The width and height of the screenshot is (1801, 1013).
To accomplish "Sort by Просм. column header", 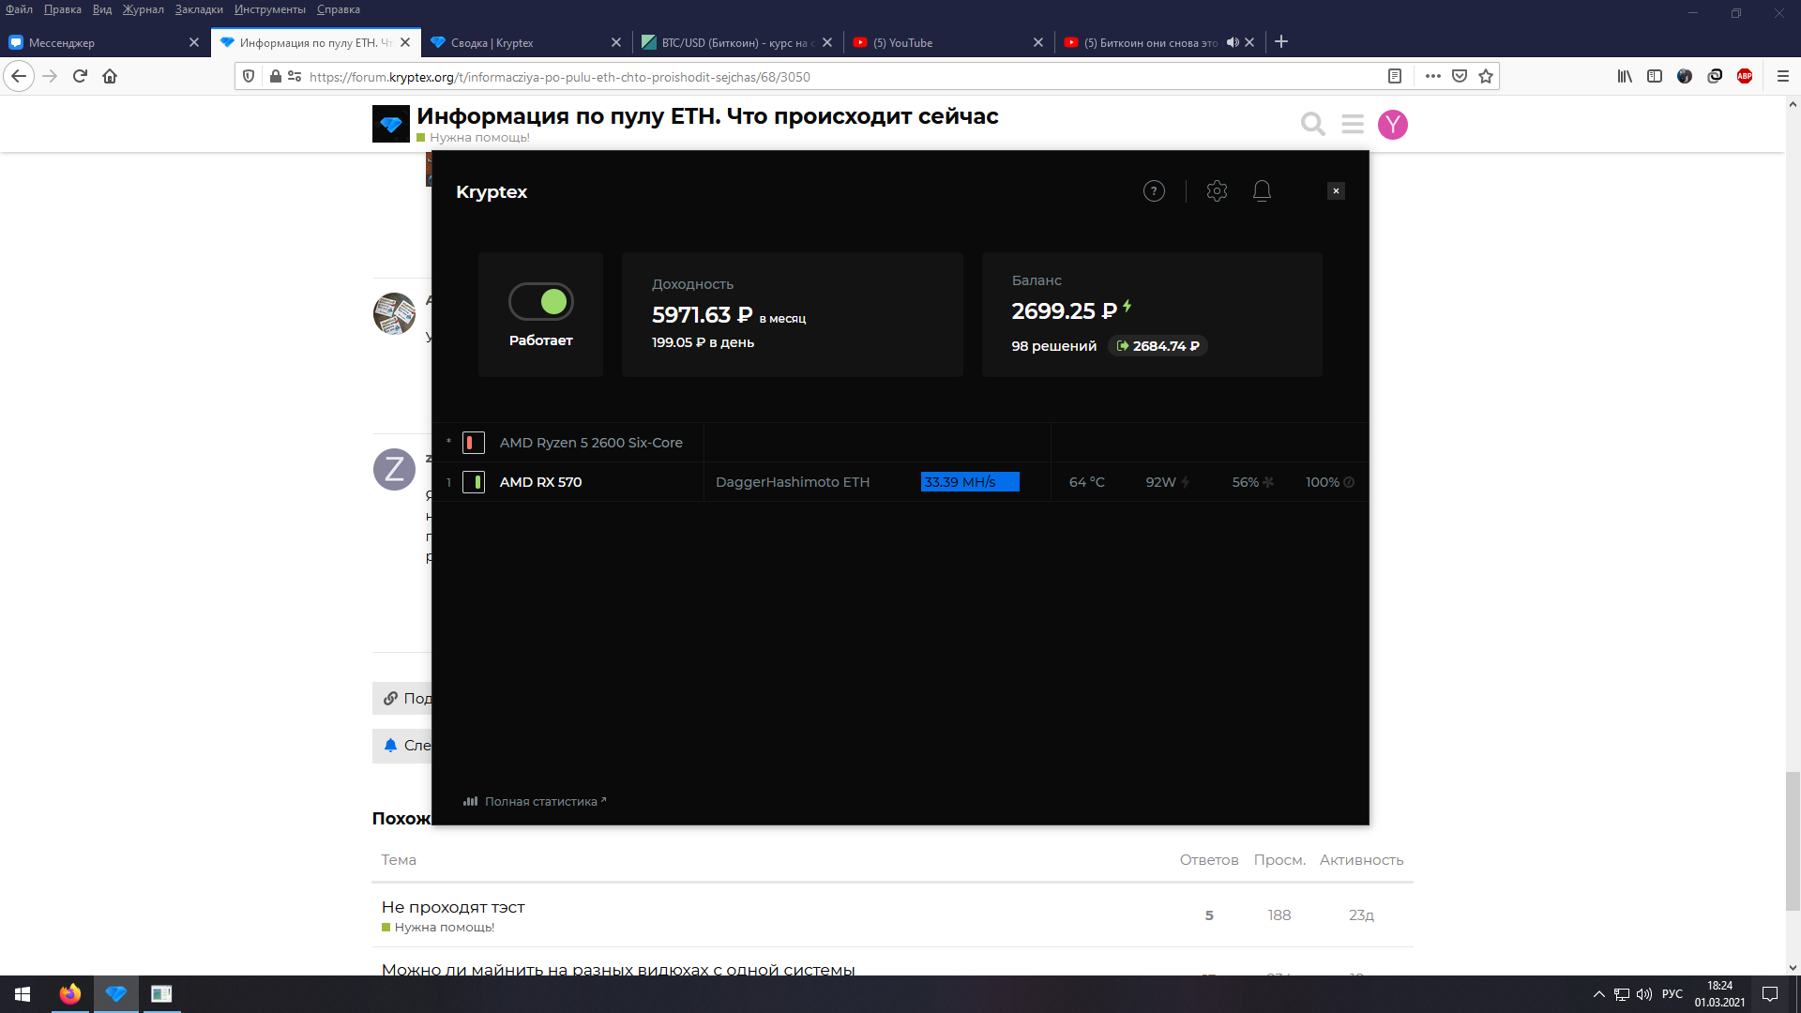I will (x=1279, y=860).
